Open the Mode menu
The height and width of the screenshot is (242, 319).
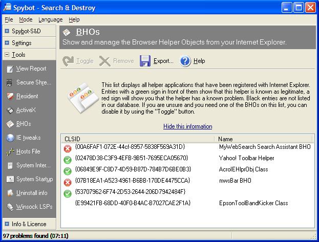point(26,19)
